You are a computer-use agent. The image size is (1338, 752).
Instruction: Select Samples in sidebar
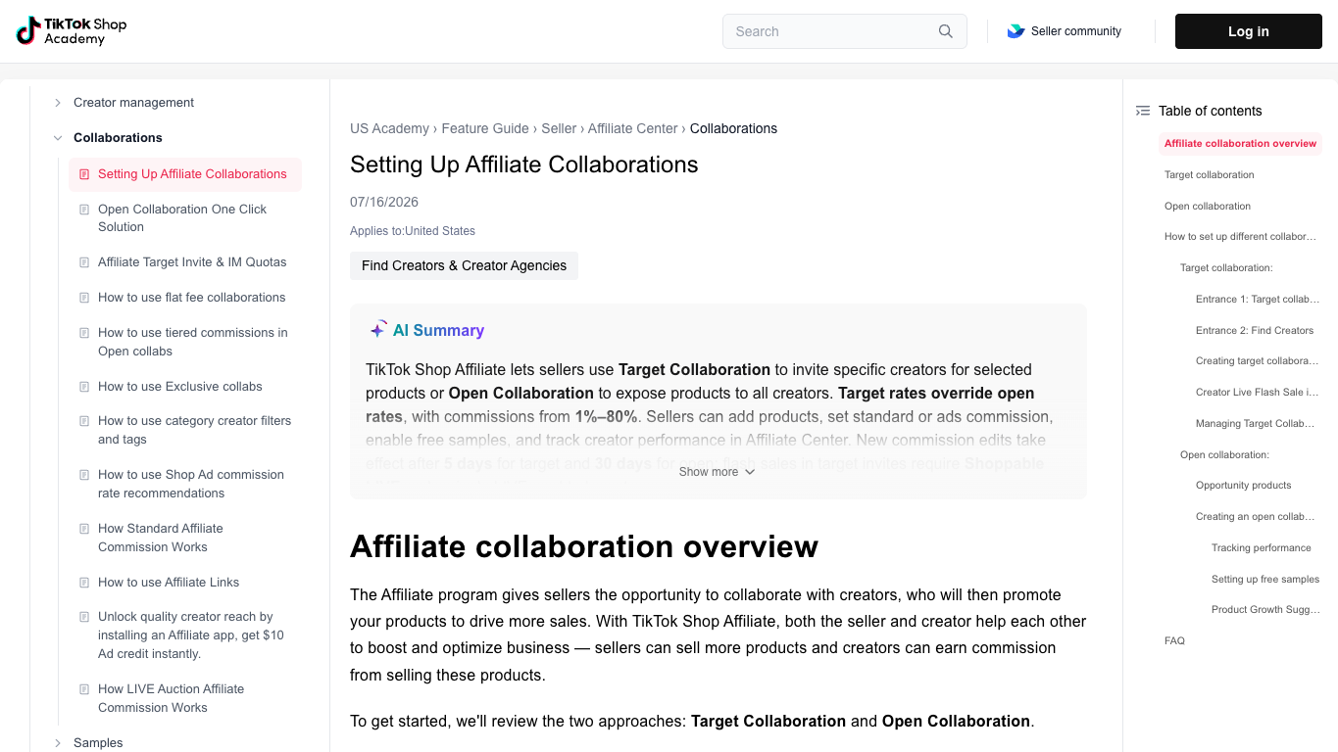coord(98,743)
